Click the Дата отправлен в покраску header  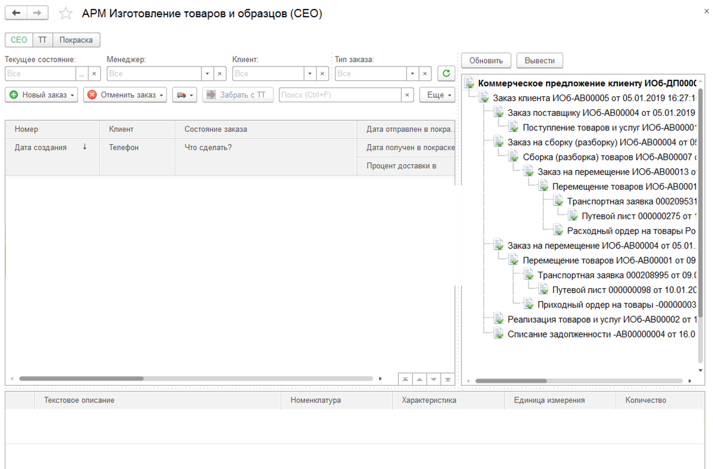coord(406,129)
